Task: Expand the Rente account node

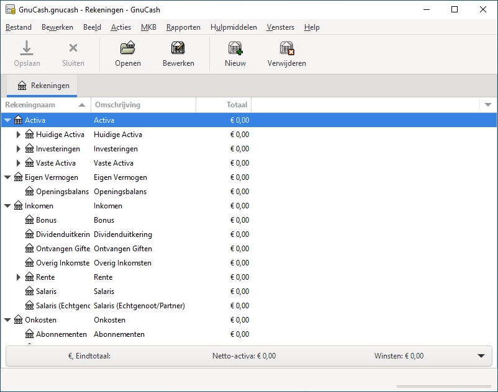Action: coord(19,277)
